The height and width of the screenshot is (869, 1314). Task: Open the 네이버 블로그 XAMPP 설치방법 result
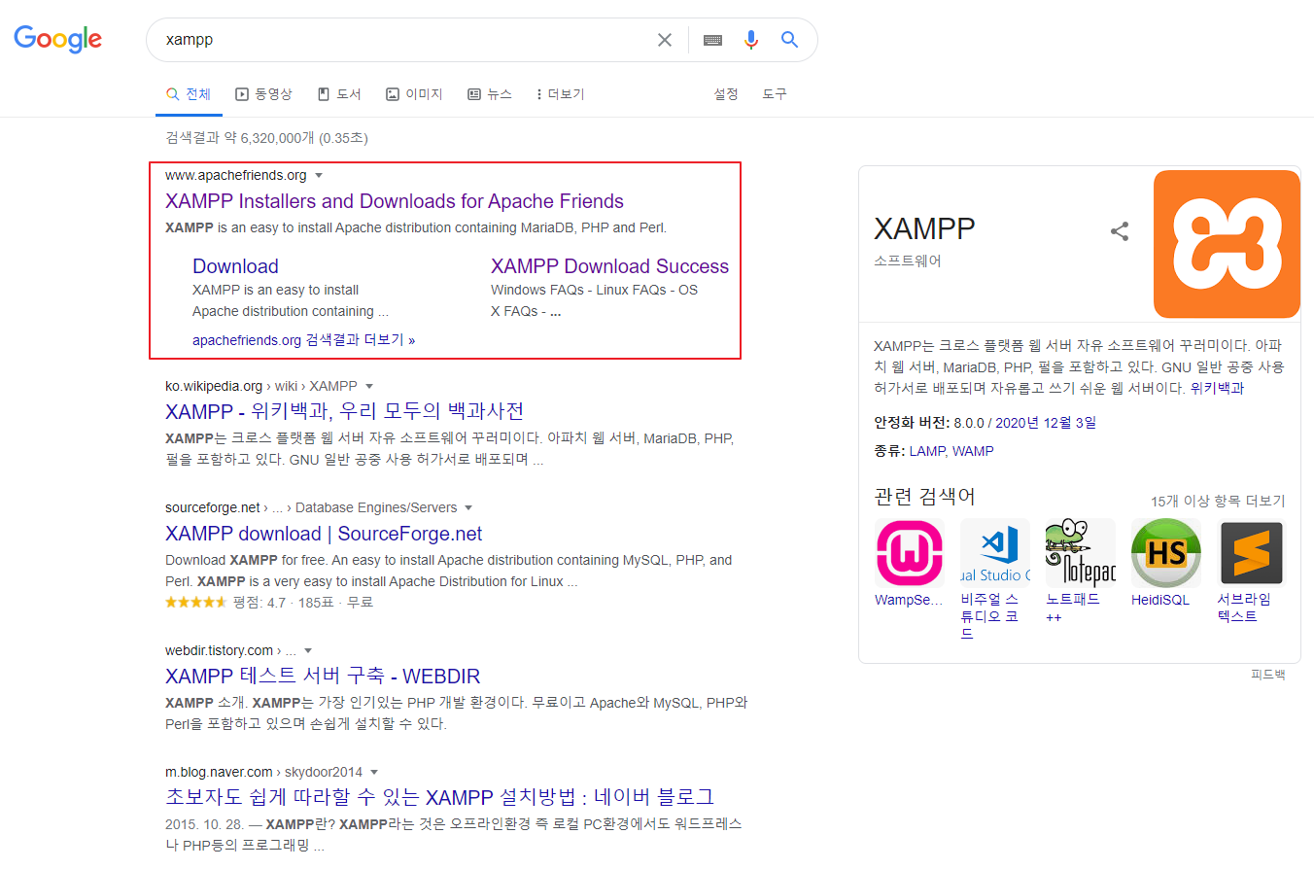[440, 797]
